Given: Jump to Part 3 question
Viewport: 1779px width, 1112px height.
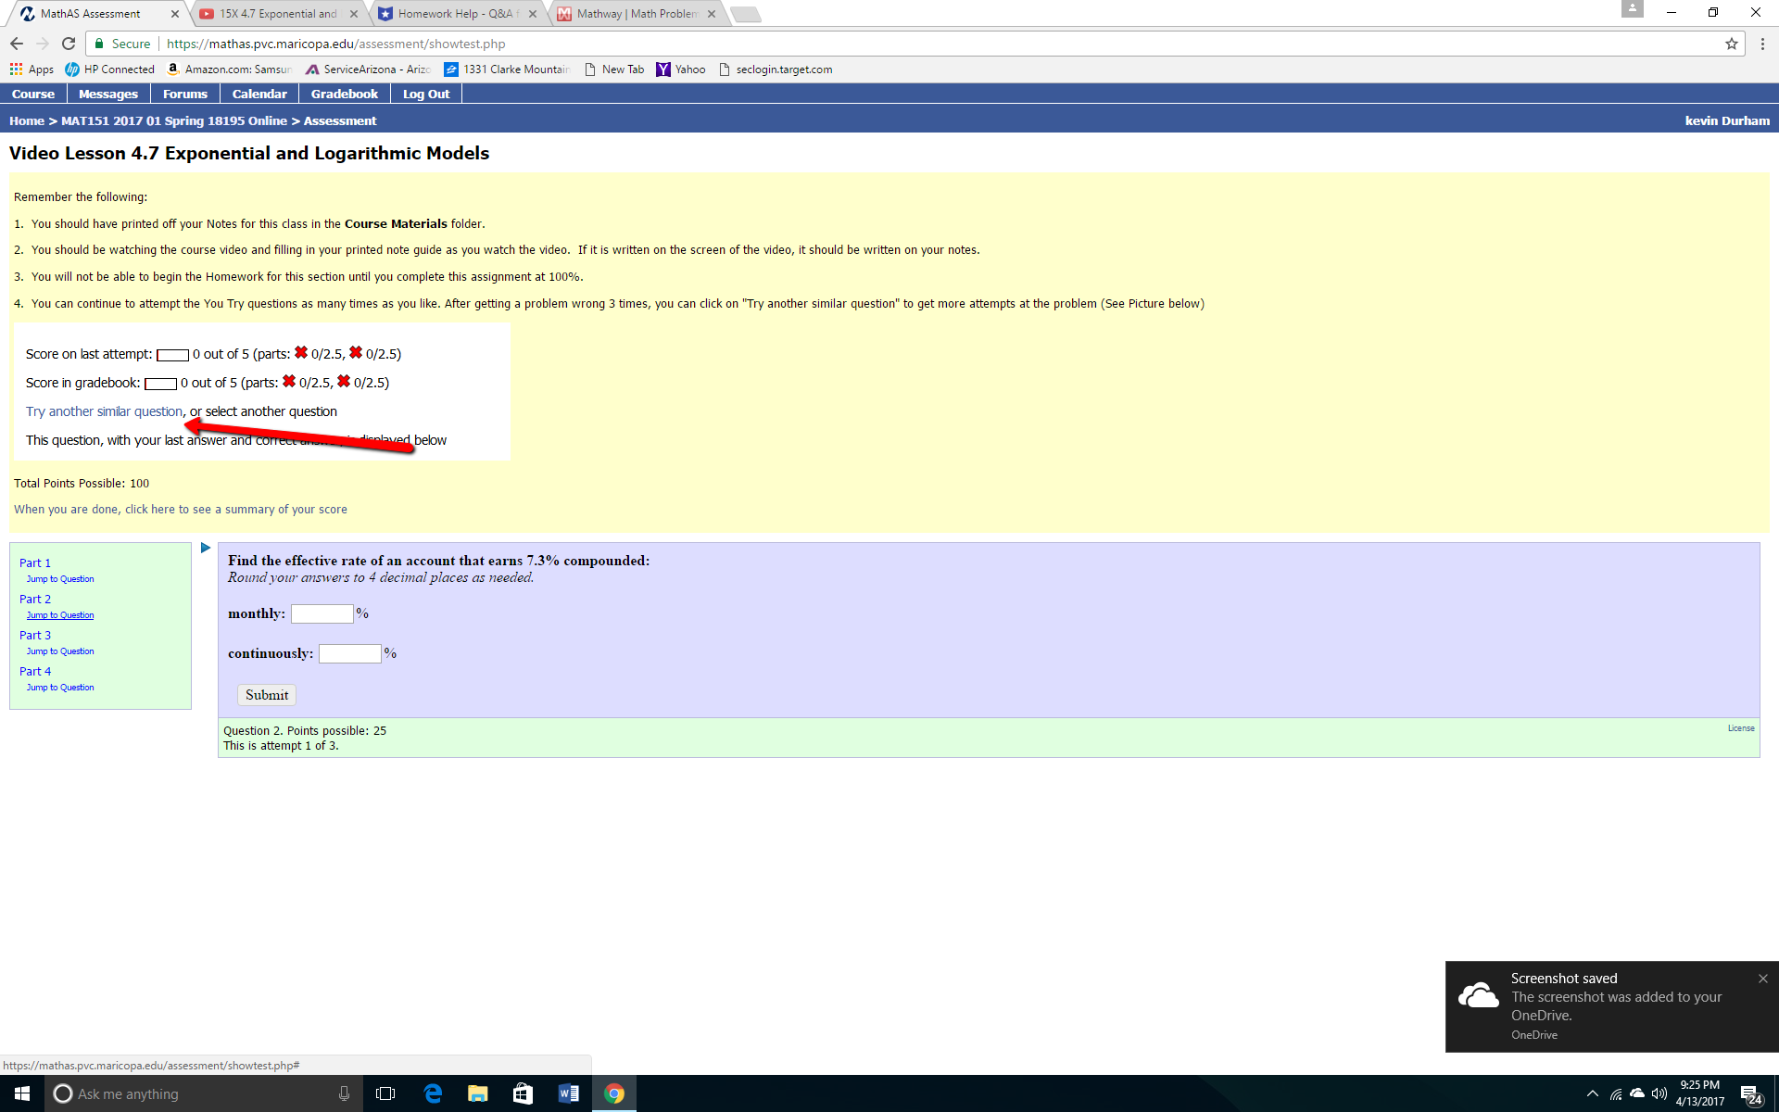Looking at the screenshot, I should (59, 651).
